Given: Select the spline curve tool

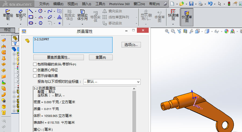Looking at the screenshot, I should pos(50,11).
